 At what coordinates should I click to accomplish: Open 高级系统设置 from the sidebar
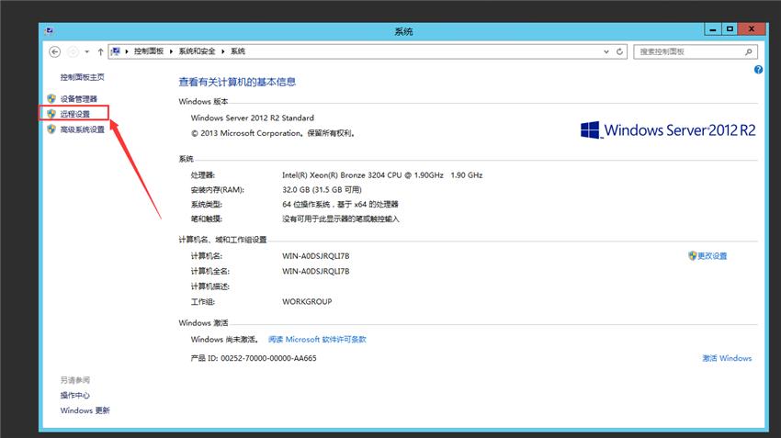tap(82, 129)
